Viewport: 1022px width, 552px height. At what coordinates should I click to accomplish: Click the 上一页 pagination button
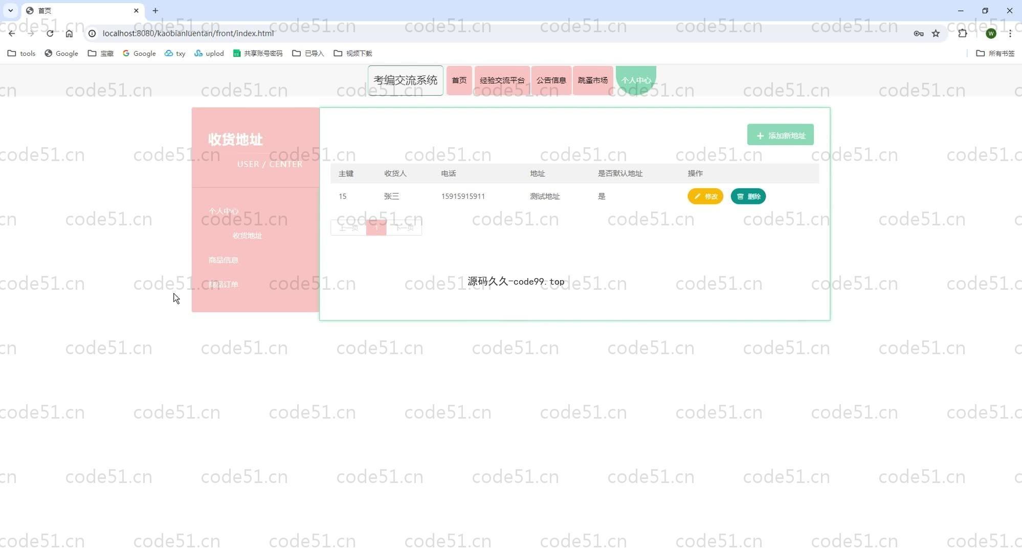click(x=348, y=227)
